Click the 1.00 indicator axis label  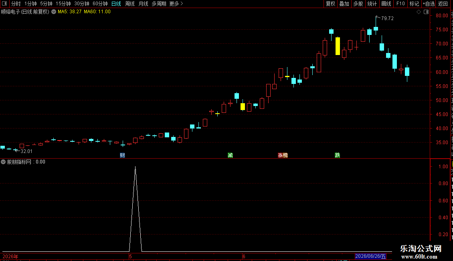(443, 167)
